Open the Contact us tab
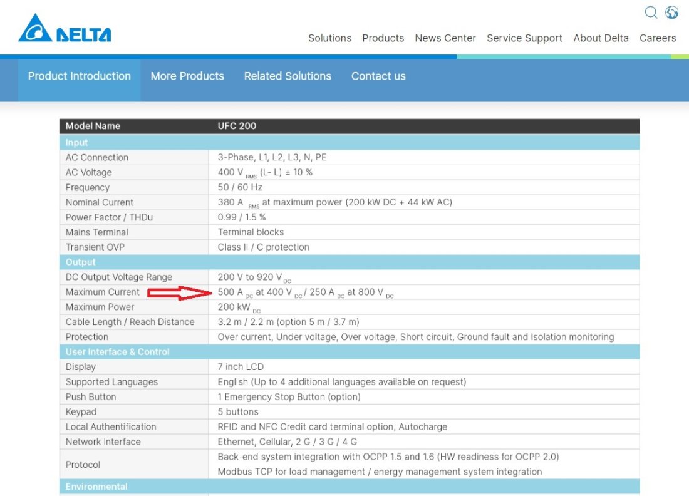 [x=378, y=76]
